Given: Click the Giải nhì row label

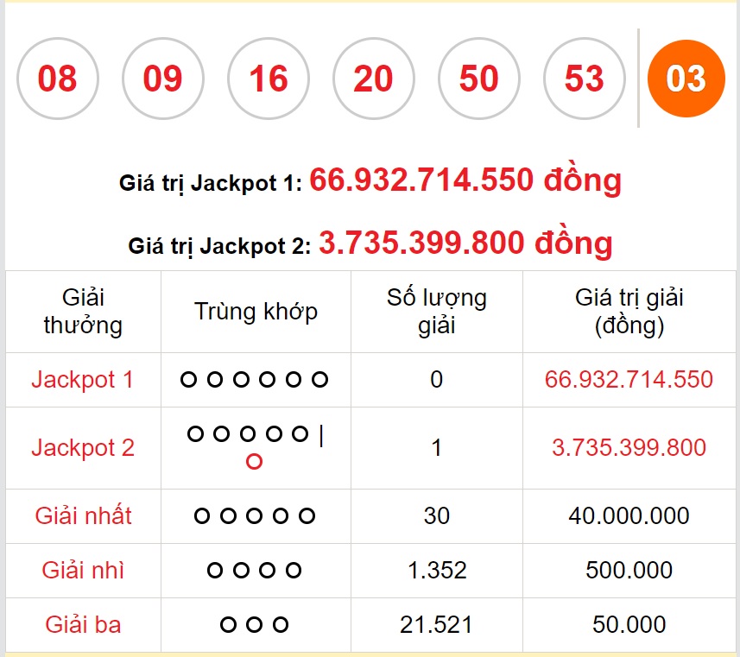Looking at the screenshot, I should pyautogui.click(x=83, y=570).
